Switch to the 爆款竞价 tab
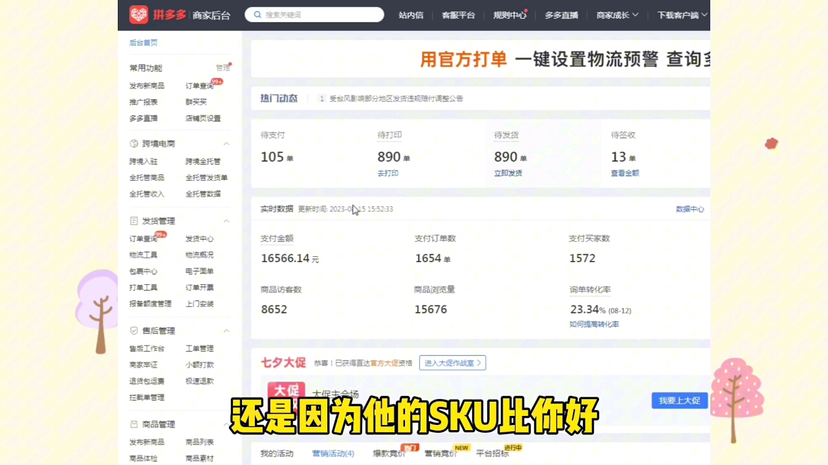This screenshot has height=465, width=828. click(x=389, y=453)
